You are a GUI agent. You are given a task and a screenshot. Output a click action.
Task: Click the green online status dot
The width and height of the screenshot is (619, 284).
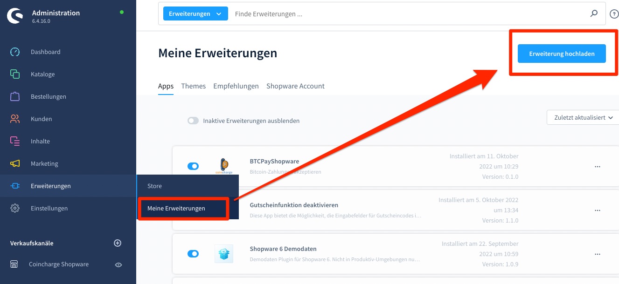point(122,12)
